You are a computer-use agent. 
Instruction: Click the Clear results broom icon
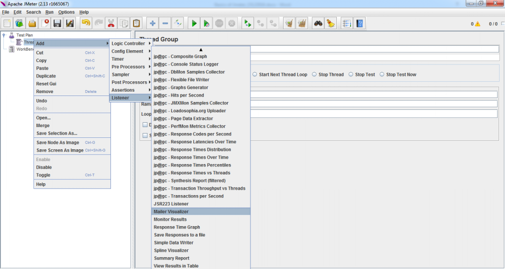(289, 23)
